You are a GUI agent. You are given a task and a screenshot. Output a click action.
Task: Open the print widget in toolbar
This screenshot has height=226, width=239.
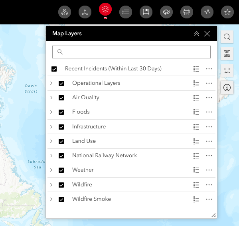tap(187, 12)
